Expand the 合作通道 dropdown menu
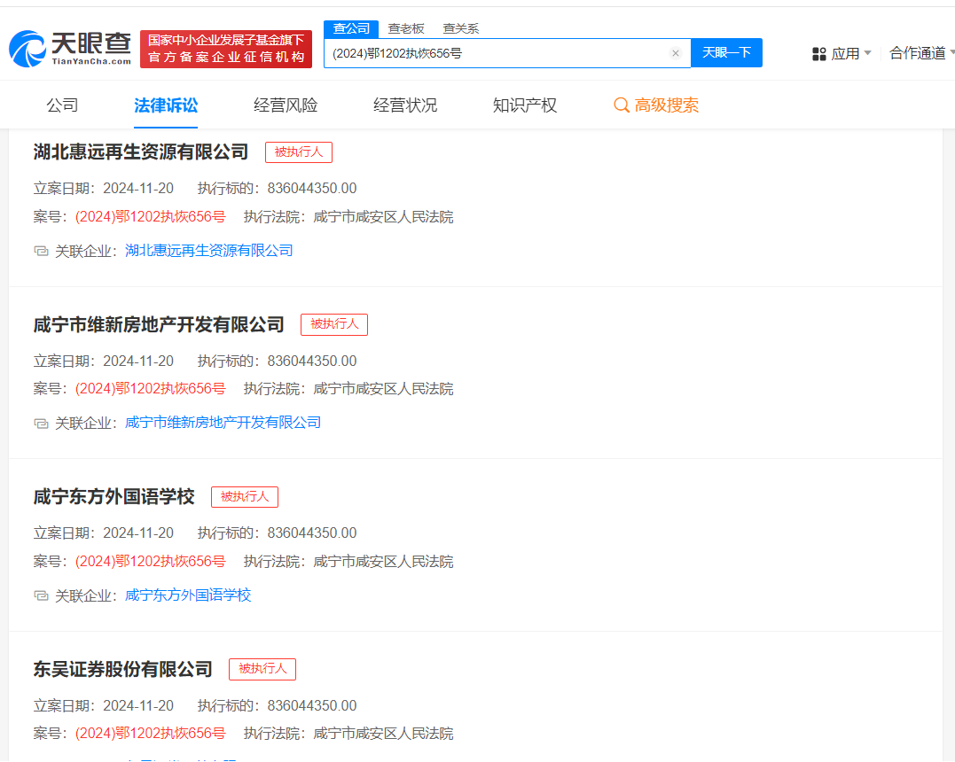Screen dimensions: 955x762 click(921, 53)
